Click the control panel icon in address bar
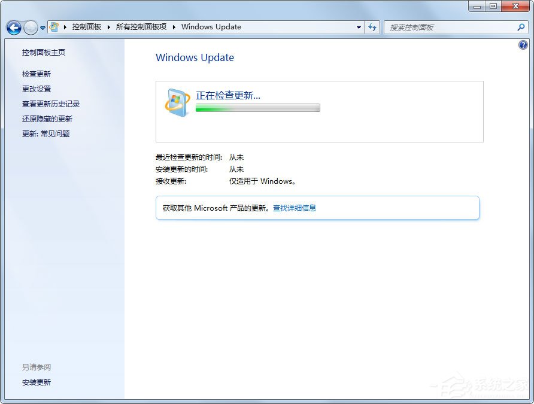The height and width of the screenshot is (404, 534). [x=53, y=26]
